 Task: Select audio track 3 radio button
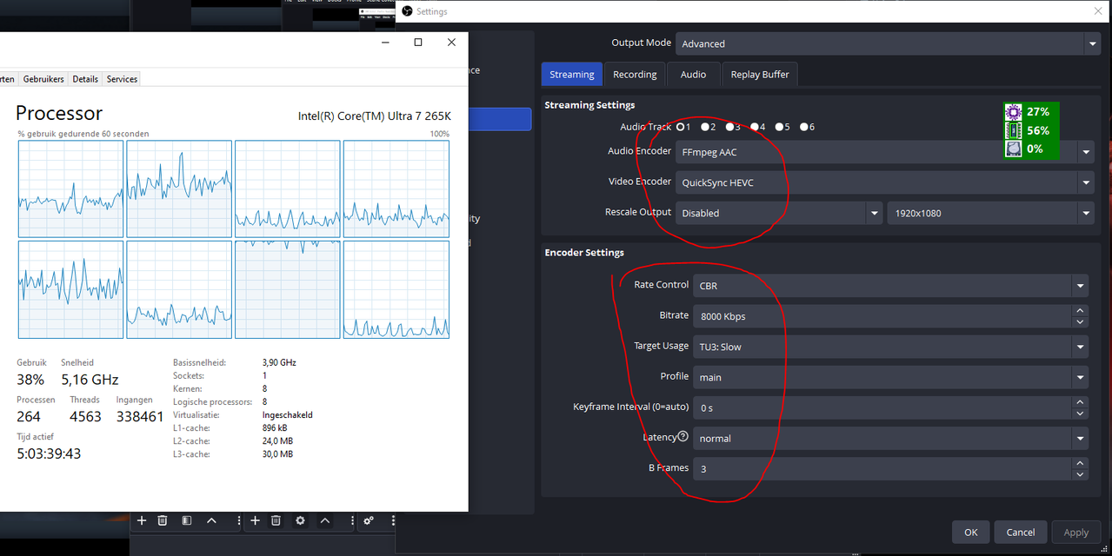tap(729, 127)
